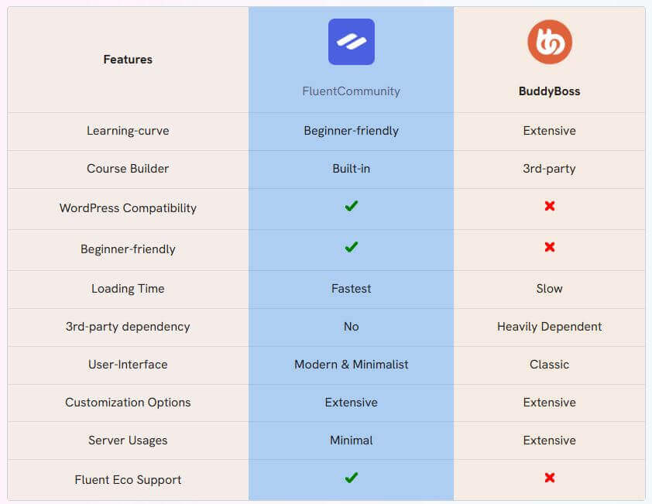Screen dimensions: 652x504
Task: Click red cross in WordPress Compatibility row
Action: [x=550, y=206]
